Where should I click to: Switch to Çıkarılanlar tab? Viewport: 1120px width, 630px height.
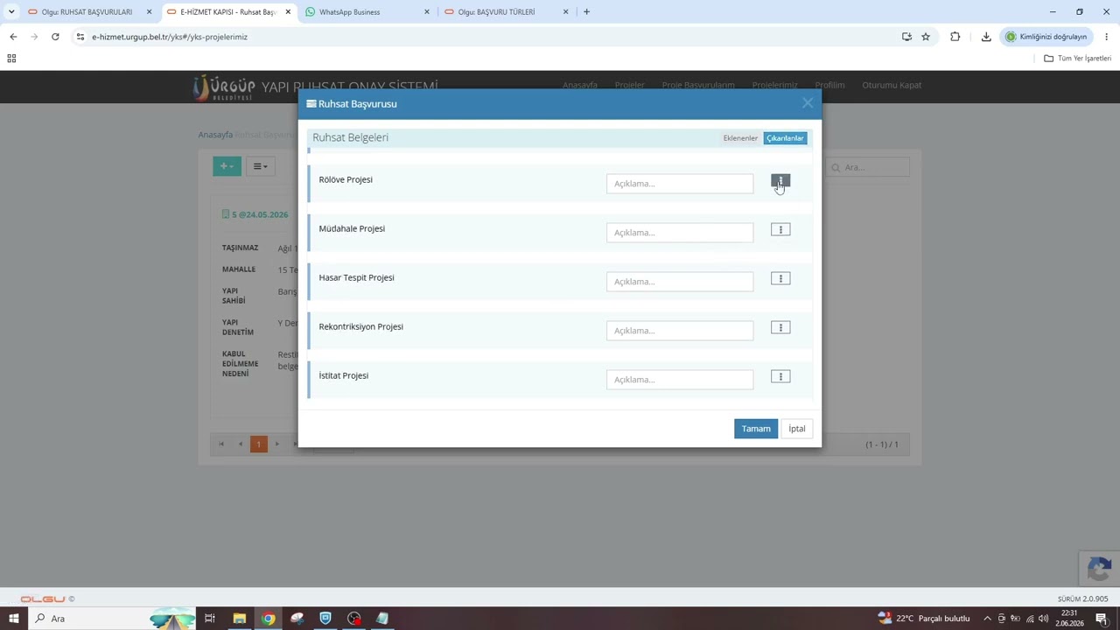(x=785, y=138)
